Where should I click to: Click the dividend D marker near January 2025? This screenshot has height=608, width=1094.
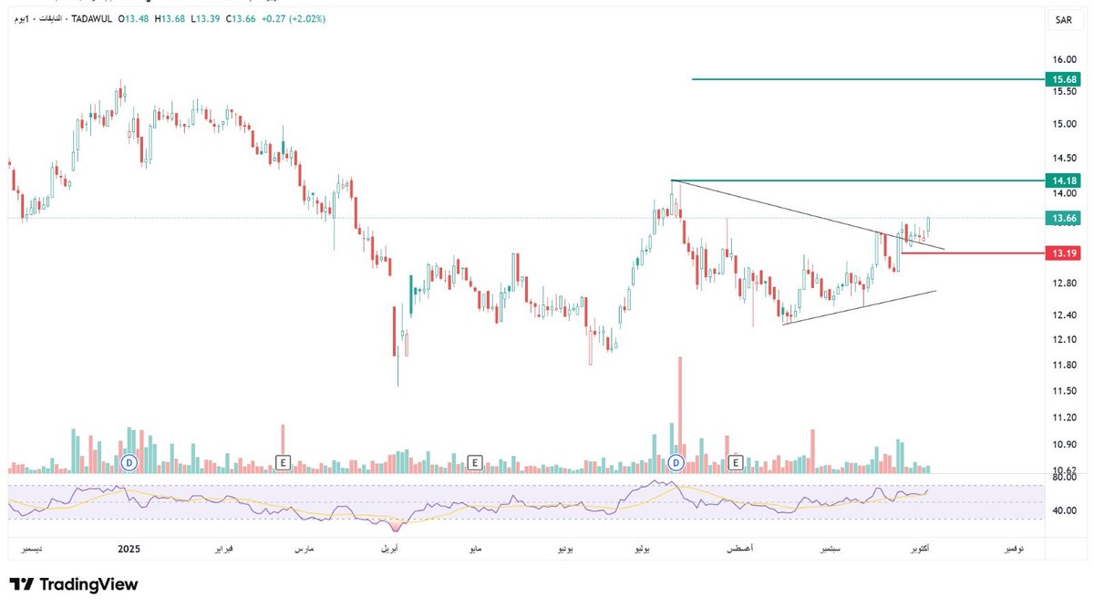[x=129, y=463]
